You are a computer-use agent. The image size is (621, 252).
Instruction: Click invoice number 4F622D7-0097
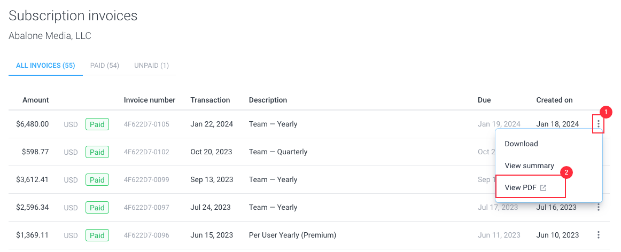[146, 207]
